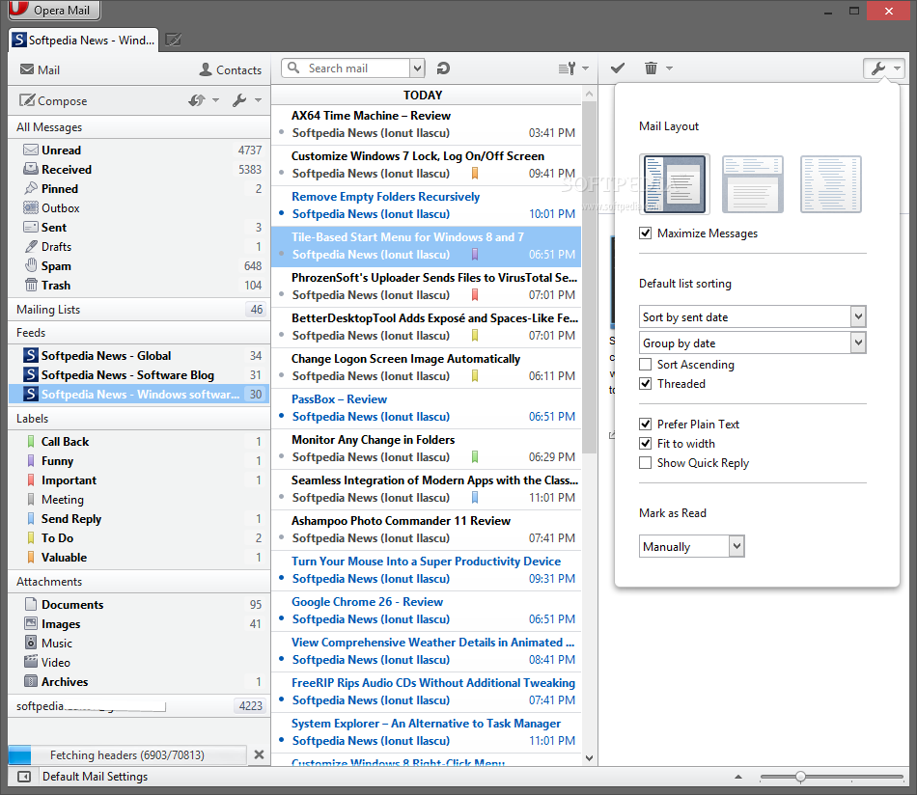Click the delete trash toolbar icon
This screenshot has height=795, width=917.
coord(651,69)
